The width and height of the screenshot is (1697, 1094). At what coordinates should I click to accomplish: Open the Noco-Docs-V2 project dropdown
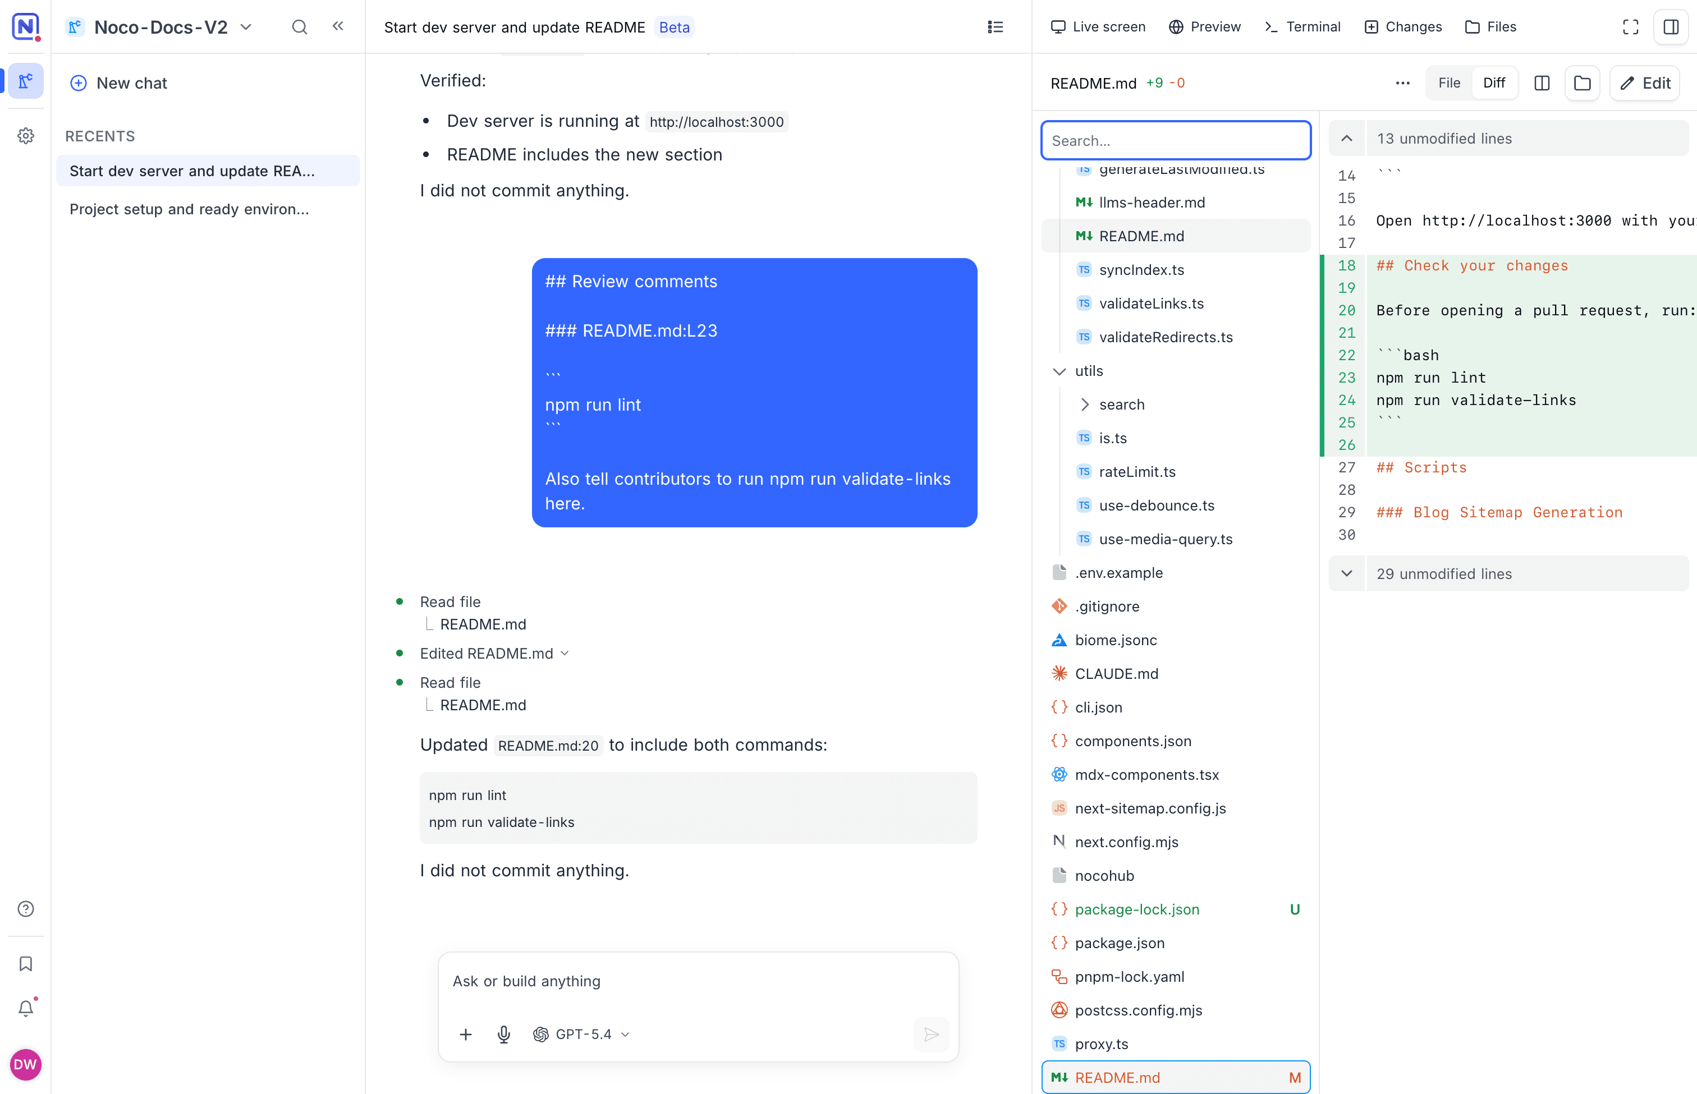coord(160,27)
